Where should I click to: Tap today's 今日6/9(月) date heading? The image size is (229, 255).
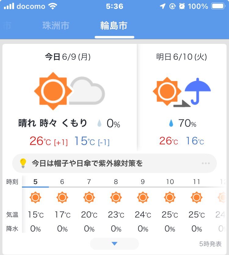[68, 57]
